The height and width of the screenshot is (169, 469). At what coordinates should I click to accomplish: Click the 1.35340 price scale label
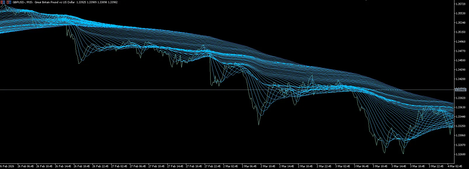coord(461,22)
